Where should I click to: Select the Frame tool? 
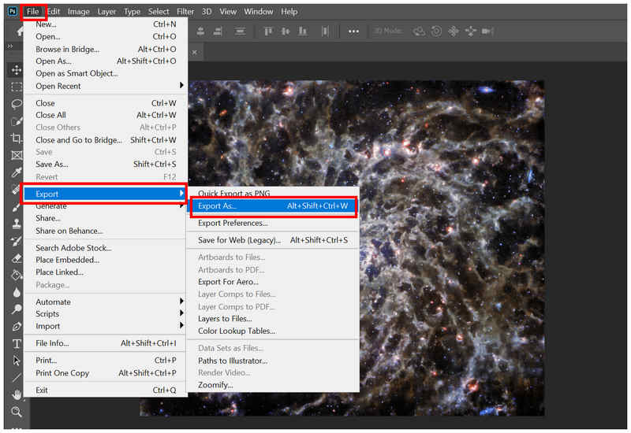pos(16,155)
